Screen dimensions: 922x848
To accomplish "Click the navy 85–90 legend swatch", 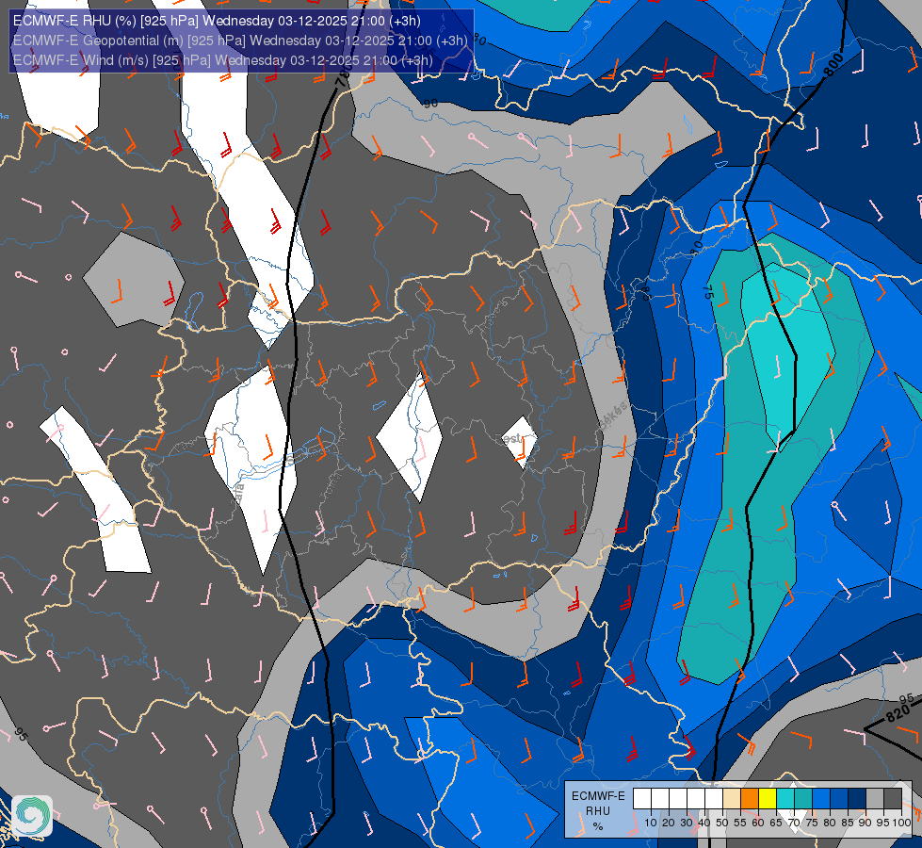I will 857,799.
